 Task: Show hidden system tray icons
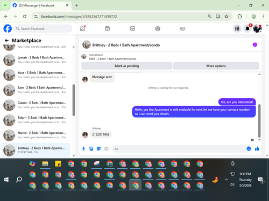coord(226,180)
